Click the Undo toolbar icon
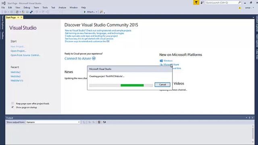Image resolution: width=258 pixels, height=145 pixels. coord(37,12)
